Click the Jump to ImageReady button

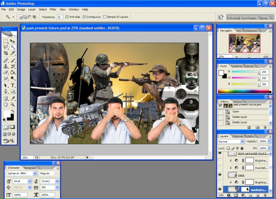(9, 141)
